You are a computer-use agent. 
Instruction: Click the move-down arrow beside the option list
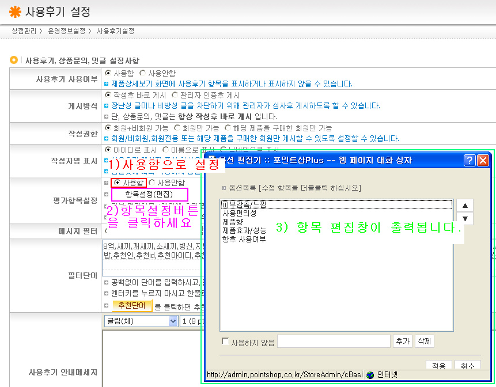(464, 219)
